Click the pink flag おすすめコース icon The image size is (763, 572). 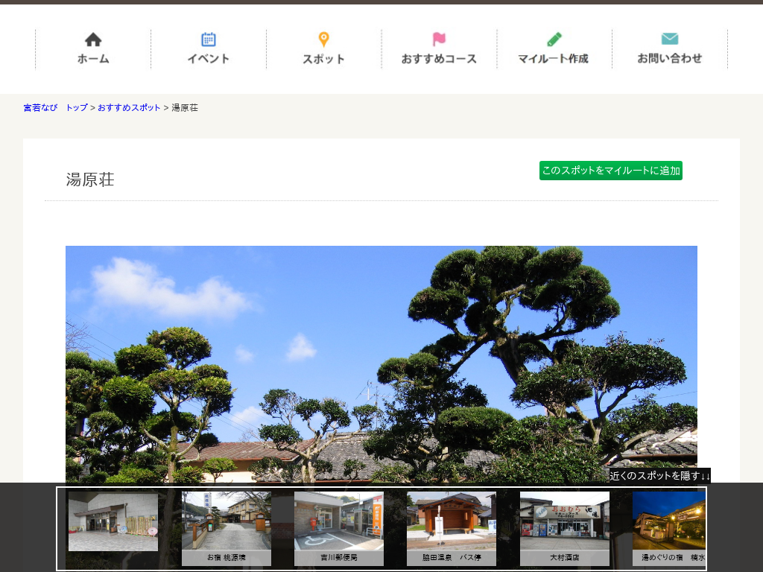[439, 39]
